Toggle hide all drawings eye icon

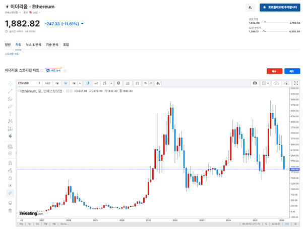(x=10, y=186)
